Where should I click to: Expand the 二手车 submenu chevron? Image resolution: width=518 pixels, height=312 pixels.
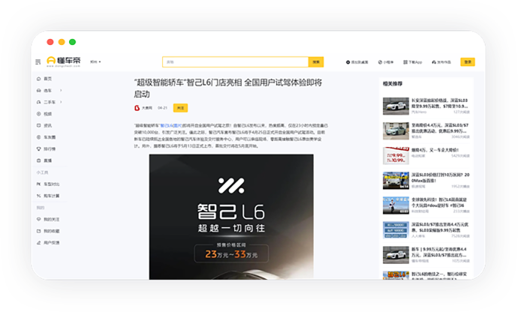[x=61, y=102]
